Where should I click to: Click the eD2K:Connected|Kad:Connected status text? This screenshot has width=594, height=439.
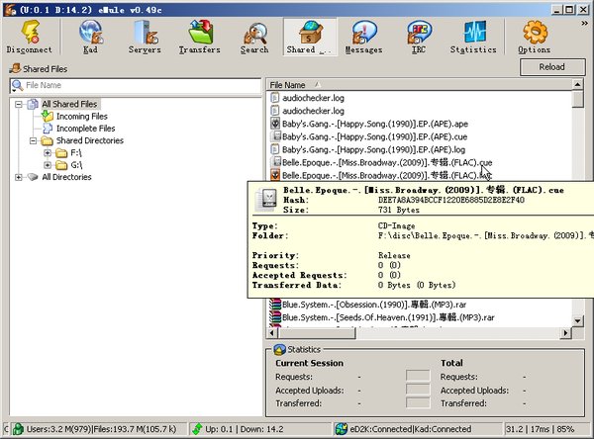pos(411,429)
